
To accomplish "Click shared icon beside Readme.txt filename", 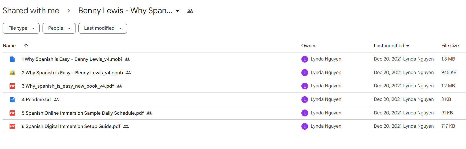I will (57, 99).
